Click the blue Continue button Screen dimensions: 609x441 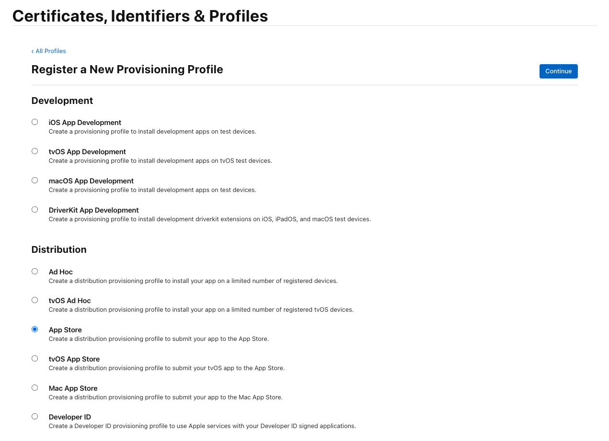558,71
